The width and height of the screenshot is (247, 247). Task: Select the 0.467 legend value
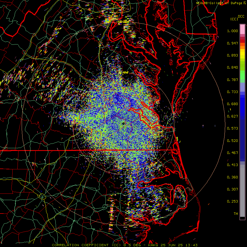click(x=232, y=153)
